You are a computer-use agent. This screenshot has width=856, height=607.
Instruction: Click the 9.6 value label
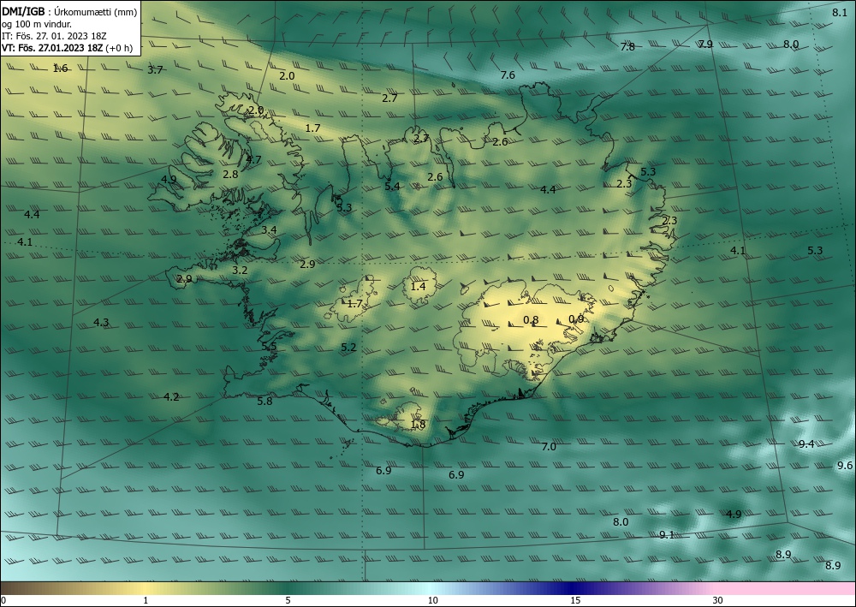[845, 466]
